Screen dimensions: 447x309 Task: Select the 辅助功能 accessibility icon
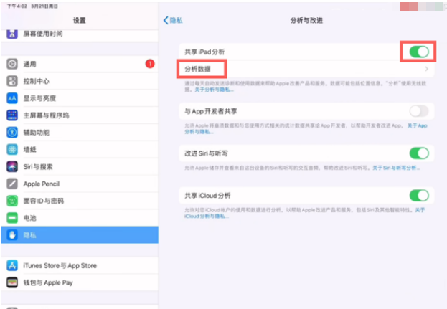12,133
